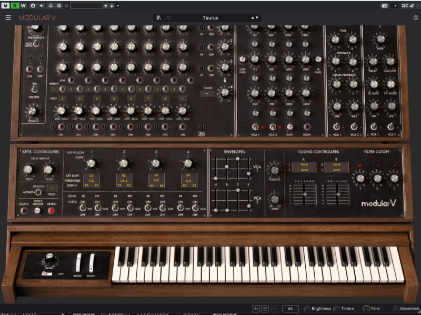
Task: Open the host toolbar gear icon
Action: point(59,5)
